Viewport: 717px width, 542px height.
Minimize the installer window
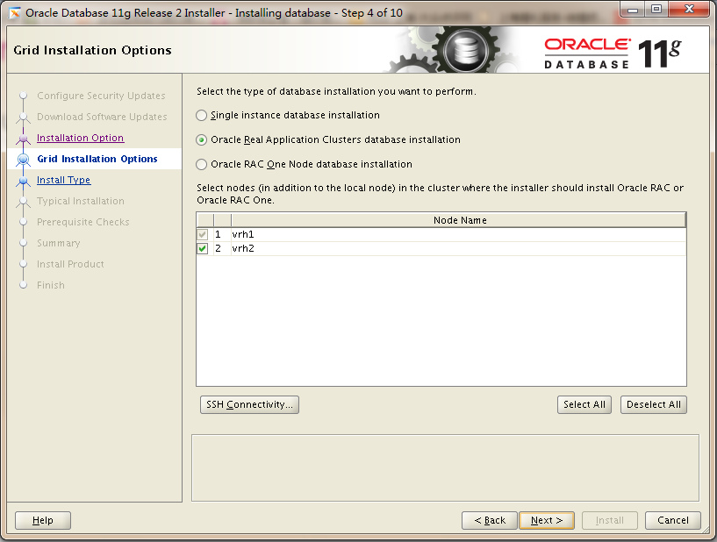coord(633,10)
